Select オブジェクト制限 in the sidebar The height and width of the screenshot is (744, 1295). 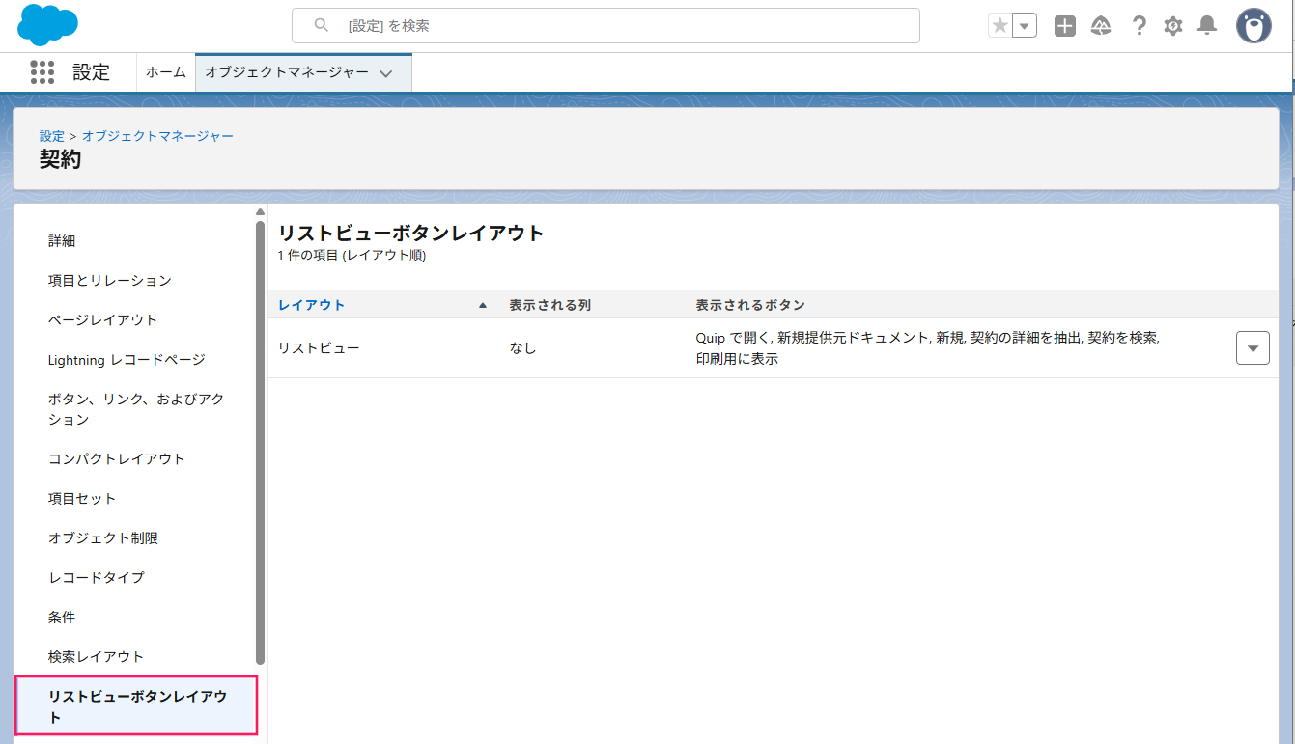point(103,537)
